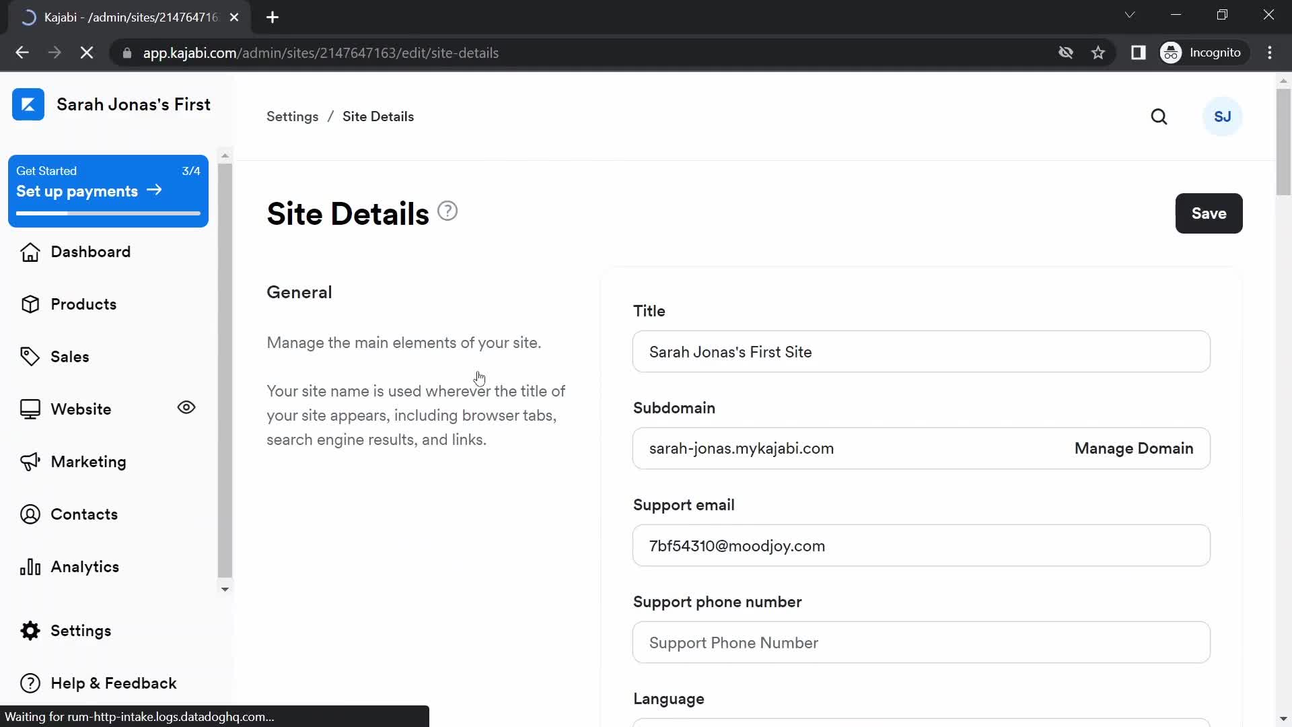Click the sidebar scroll up arrow
1292x727 pixels.
[225, 155]
